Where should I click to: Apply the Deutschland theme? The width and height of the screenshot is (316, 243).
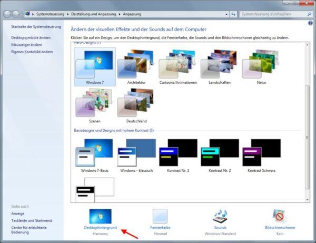pos(136,105)
